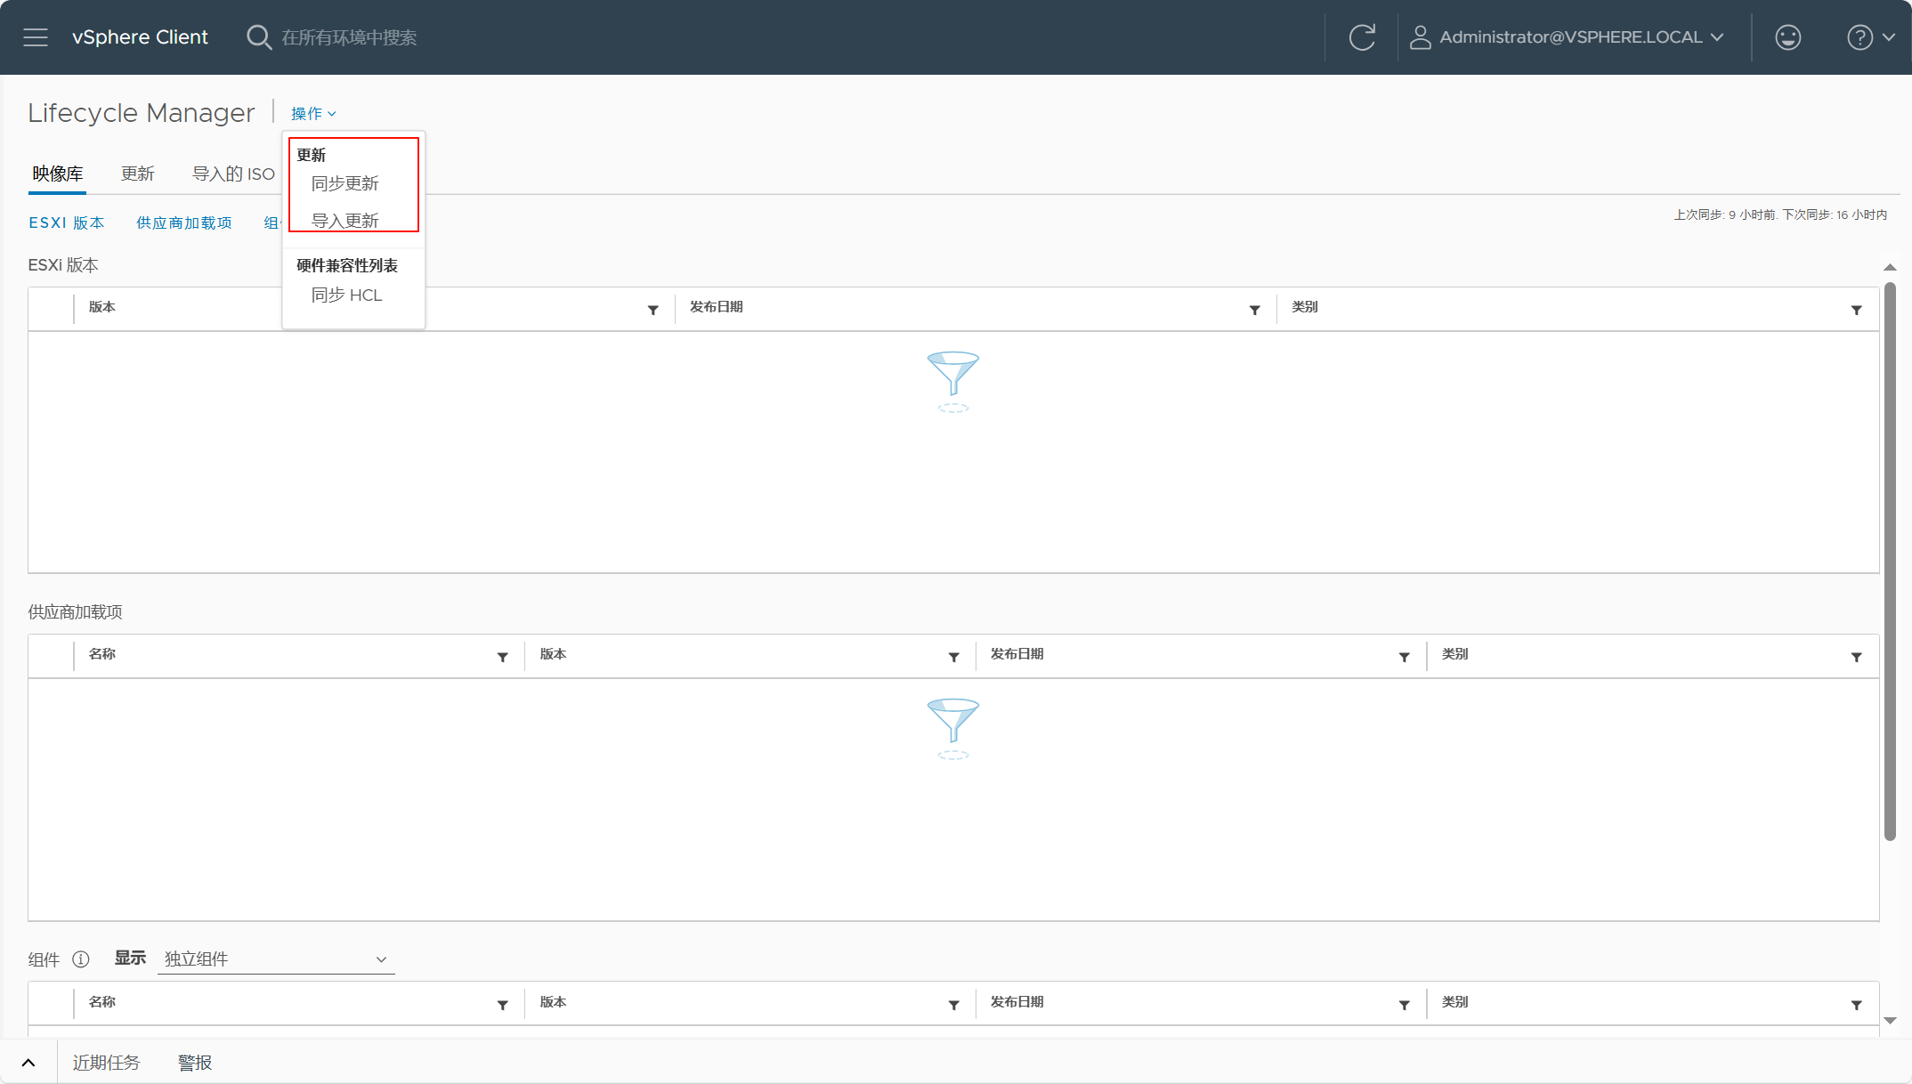Filter ESXi table 类别 column
Screen dimensions: 1912x1084
1856,310
